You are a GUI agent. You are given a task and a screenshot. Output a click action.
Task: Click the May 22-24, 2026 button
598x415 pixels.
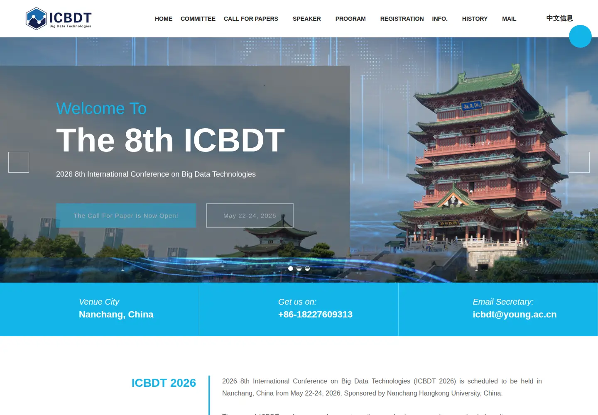click(250, 215)
